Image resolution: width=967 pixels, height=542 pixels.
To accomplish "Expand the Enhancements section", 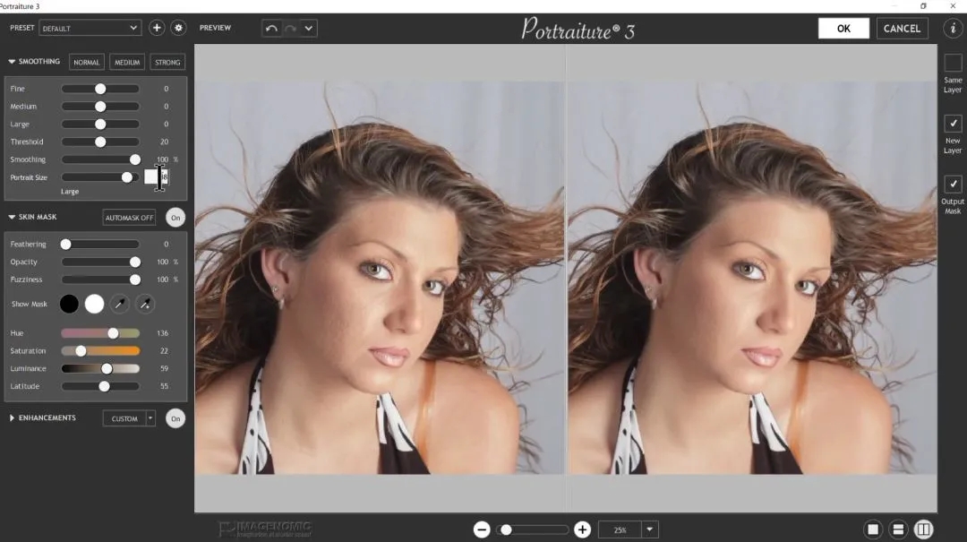I will [x=12, y=417].
